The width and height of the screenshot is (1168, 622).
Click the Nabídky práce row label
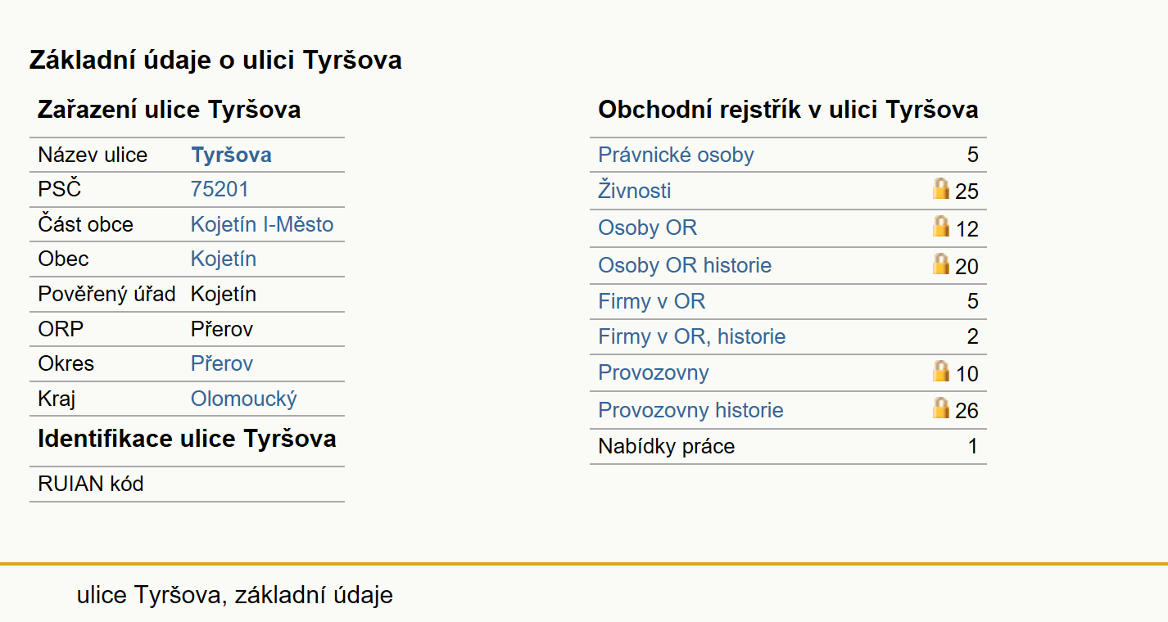coord(667,446)
